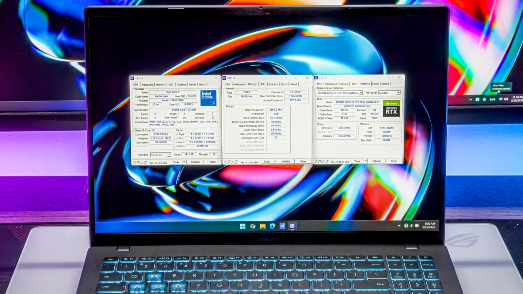
Task: Open the battery tray icon
Action: coord(417,226)
